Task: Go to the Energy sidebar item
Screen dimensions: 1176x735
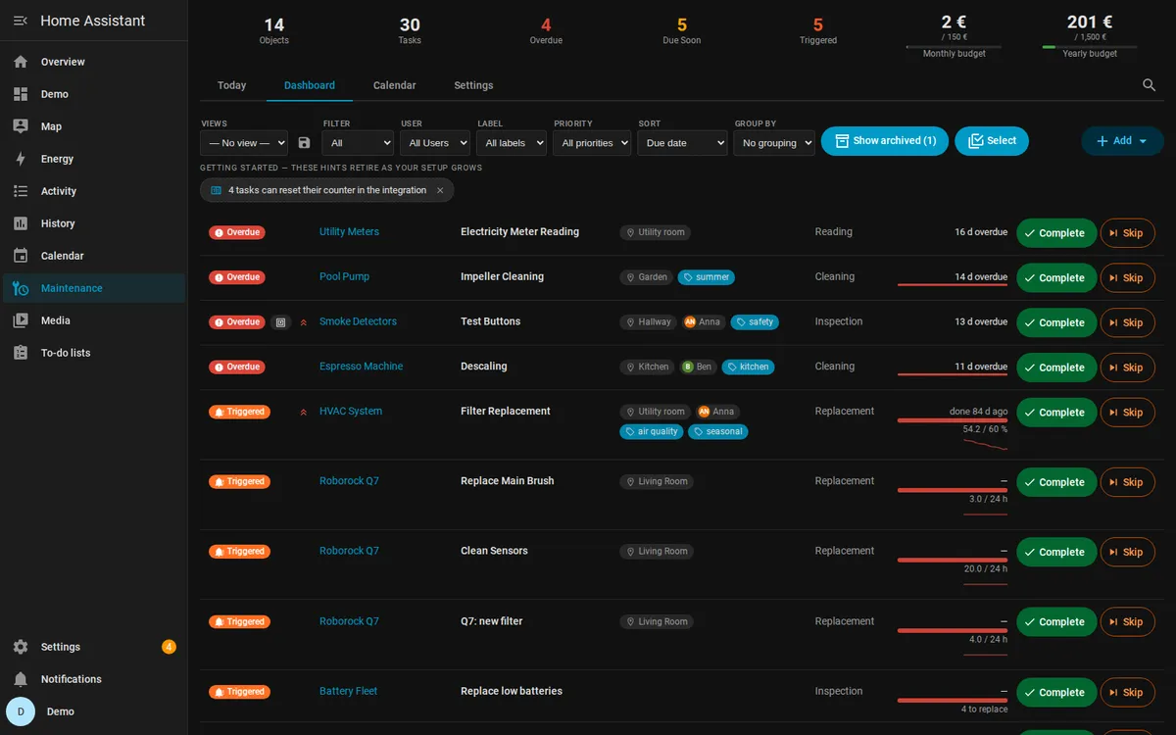Action: (94, 159)
